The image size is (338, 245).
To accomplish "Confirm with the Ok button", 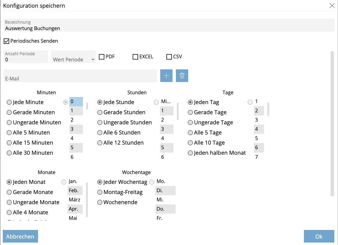I will tap(319, 236).
